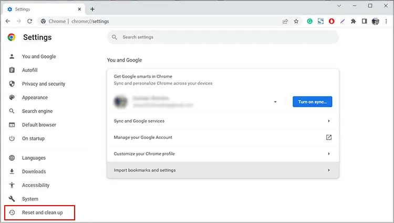This screenshot has width=394, height=223.
Task: Reload the settings page
Action: click(29, 21)
